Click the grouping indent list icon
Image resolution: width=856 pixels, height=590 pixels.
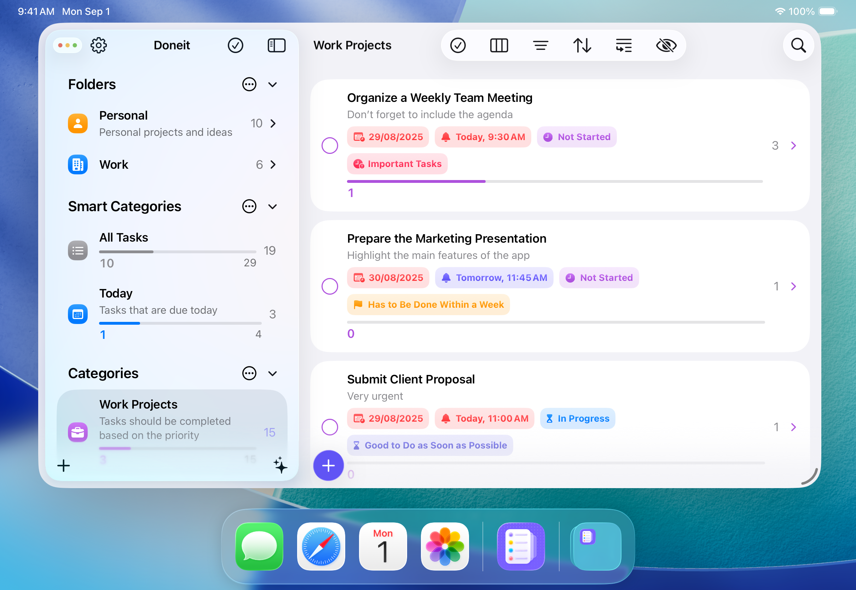[x=624, y=46]
